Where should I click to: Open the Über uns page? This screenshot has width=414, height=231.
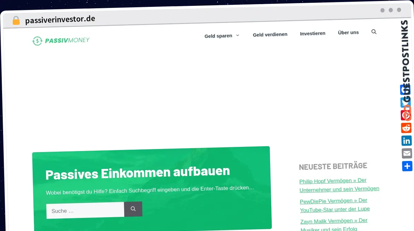tap(348, 32)
